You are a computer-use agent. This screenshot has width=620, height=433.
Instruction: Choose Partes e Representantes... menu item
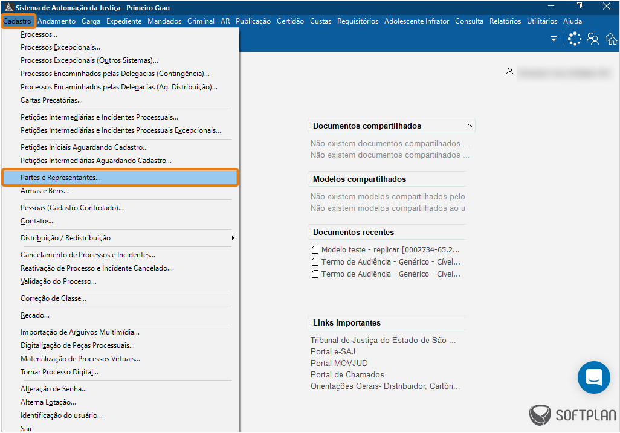(x=121, y=178)
